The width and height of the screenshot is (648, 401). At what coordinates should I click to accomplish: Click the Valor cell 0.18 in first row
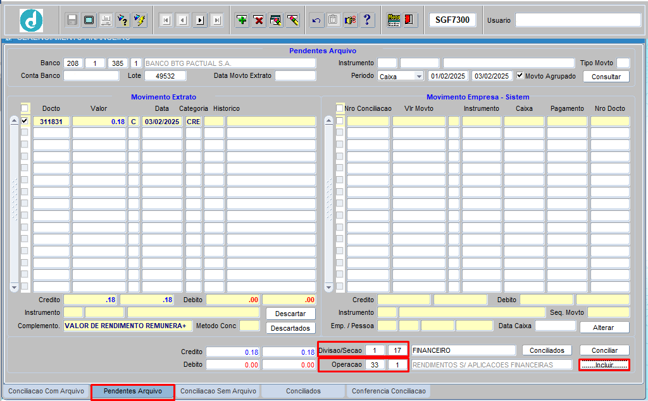pyautogui.click(x=99, y=121)
